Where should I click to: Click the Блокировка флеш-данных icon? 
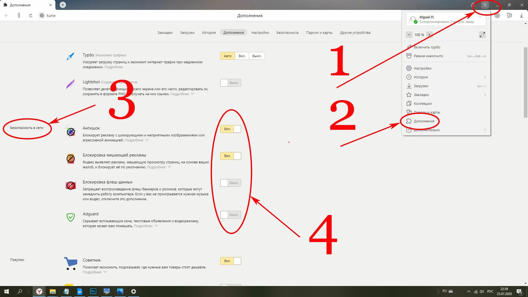pos(71,186)
